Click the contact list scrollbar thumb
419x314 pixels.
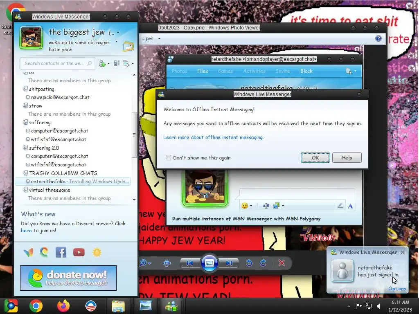pos(134,135)
